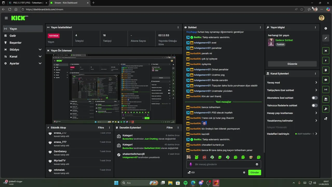
Task: Send message with Gönder button
Action: tap(254, 172)
